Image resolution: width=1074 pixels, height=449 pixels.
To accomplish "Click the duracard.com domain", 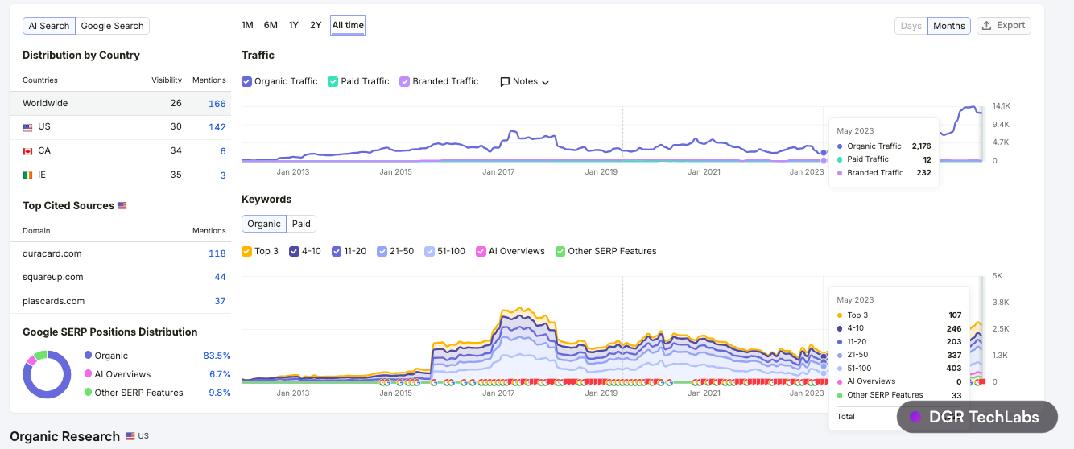I will [52, 253].
